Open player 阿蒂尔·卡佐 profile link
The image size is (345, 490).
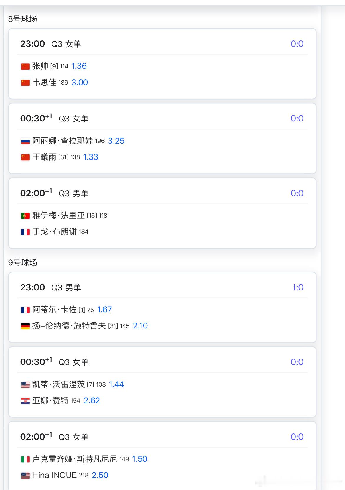click(x=55, y=310)
